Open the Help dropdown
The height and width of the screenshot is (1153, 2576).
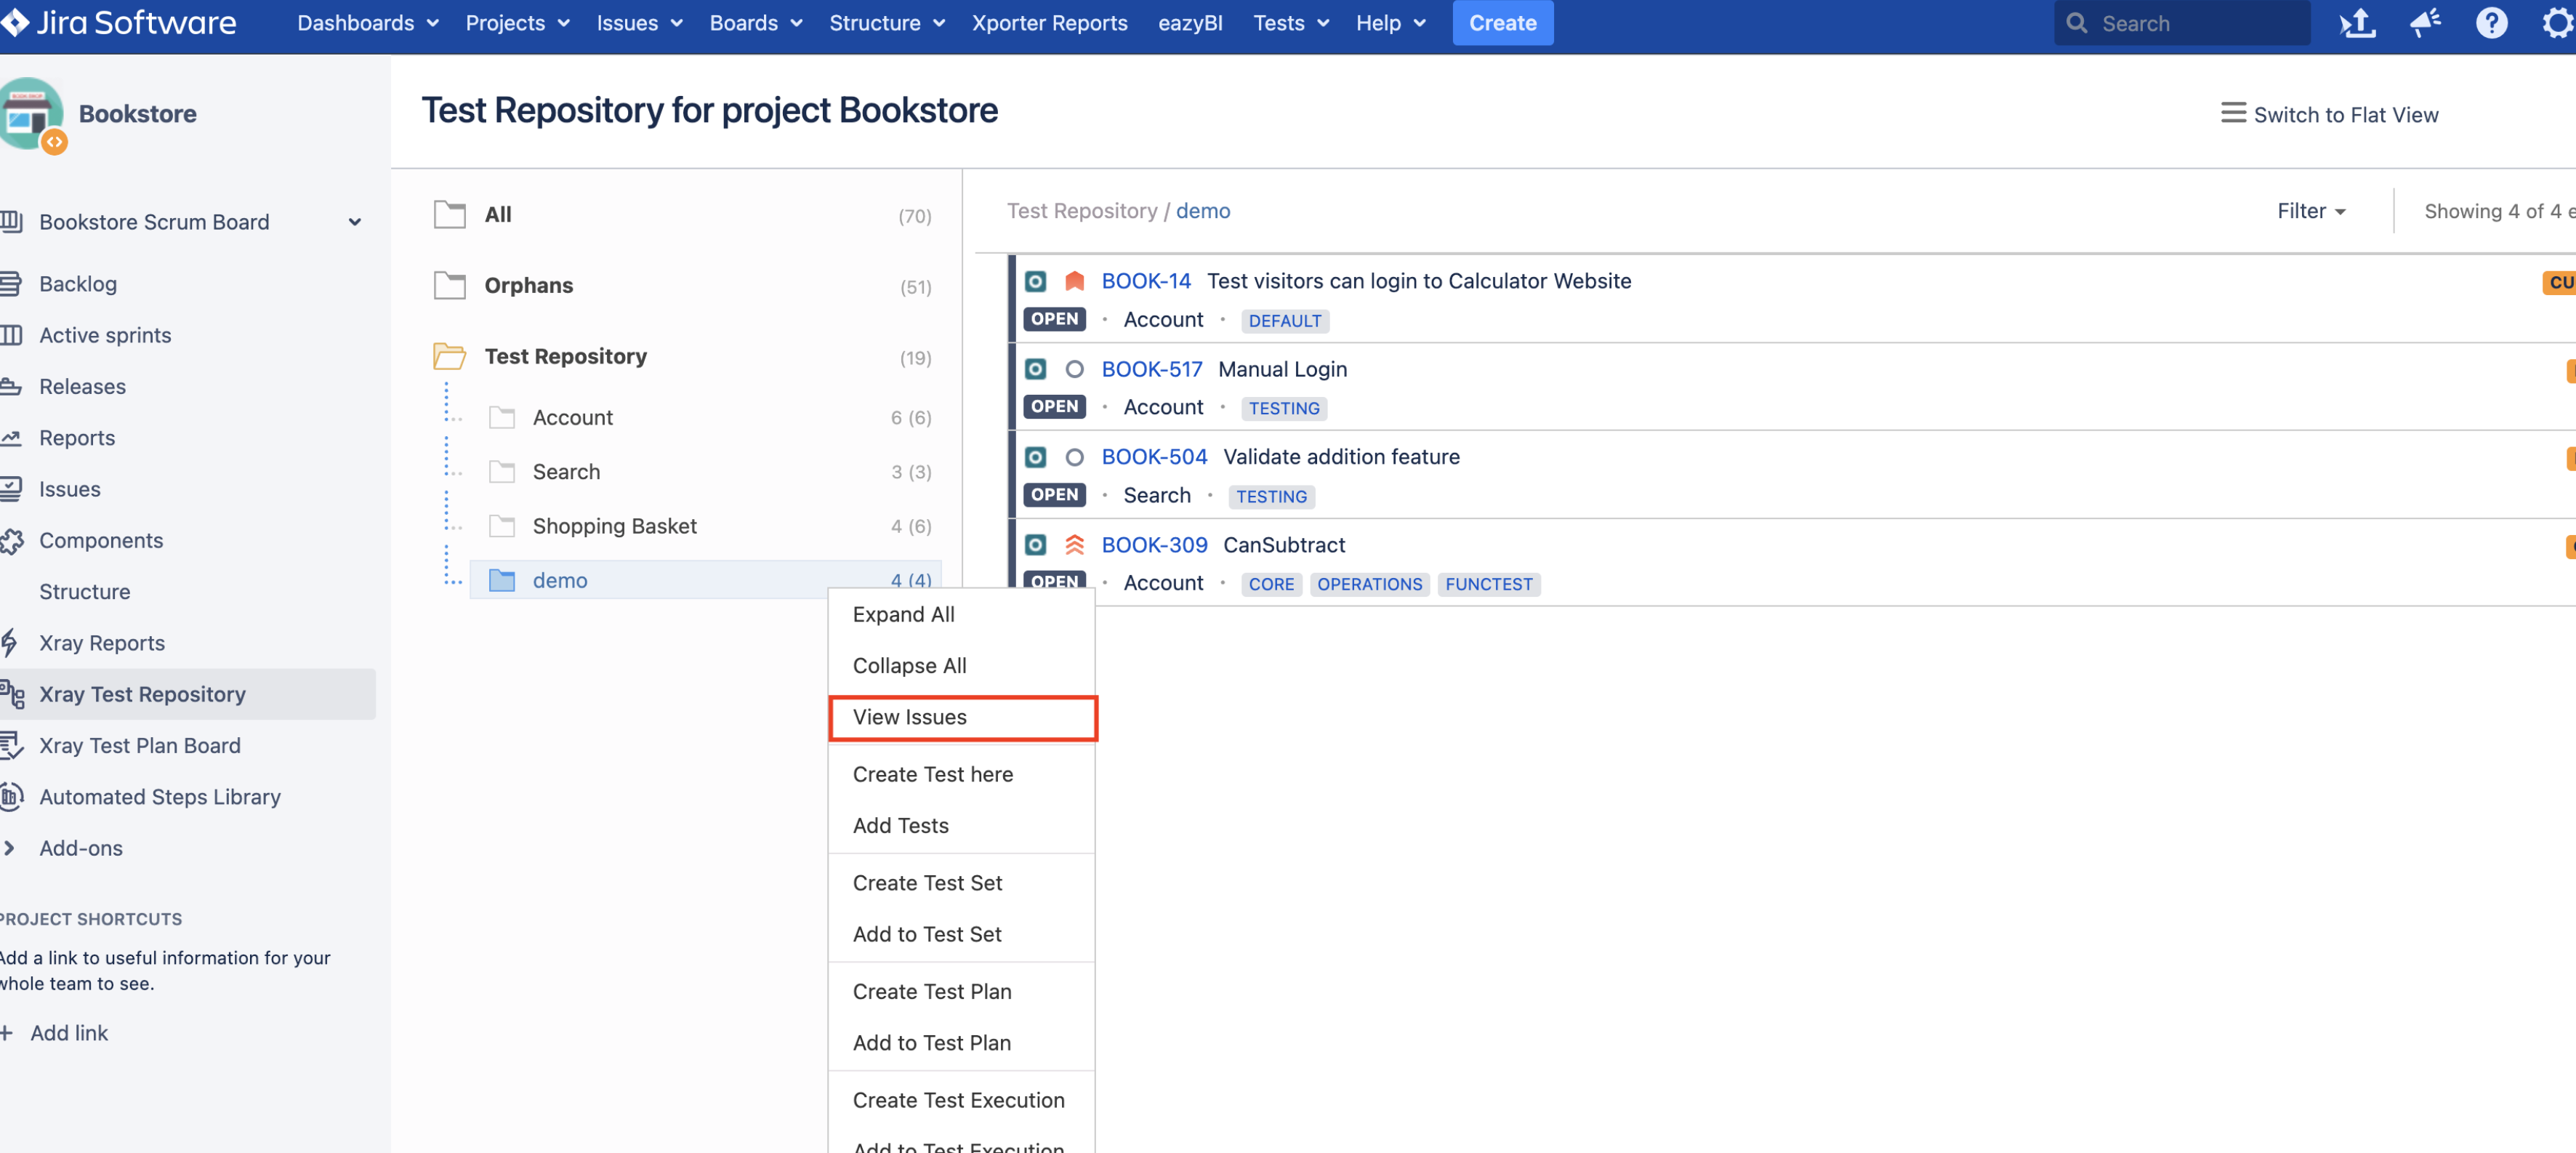point(1390,22)
